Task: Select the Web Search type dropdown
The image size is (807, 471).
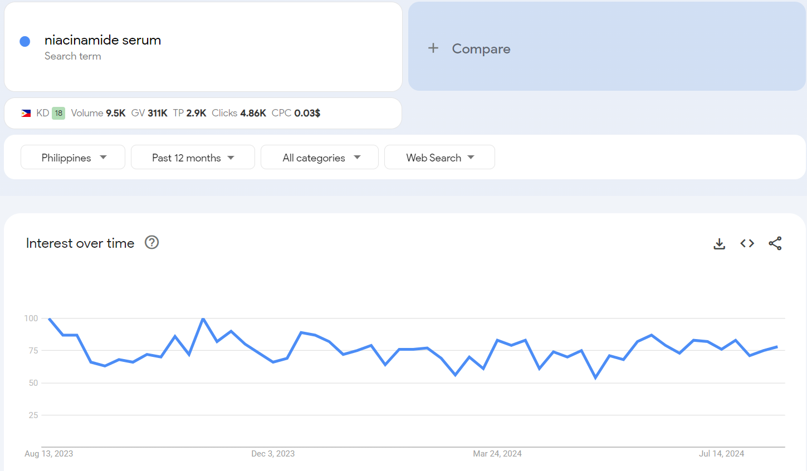Action: [439, 158]
